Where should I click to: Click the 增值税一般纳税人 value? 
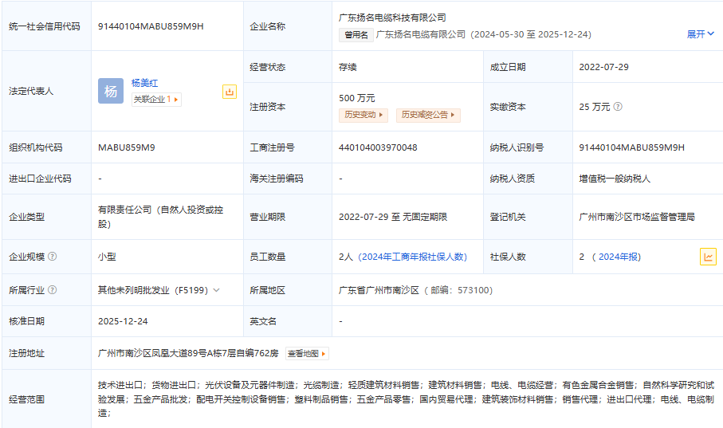pyautogui.click(x=615, y=179)
